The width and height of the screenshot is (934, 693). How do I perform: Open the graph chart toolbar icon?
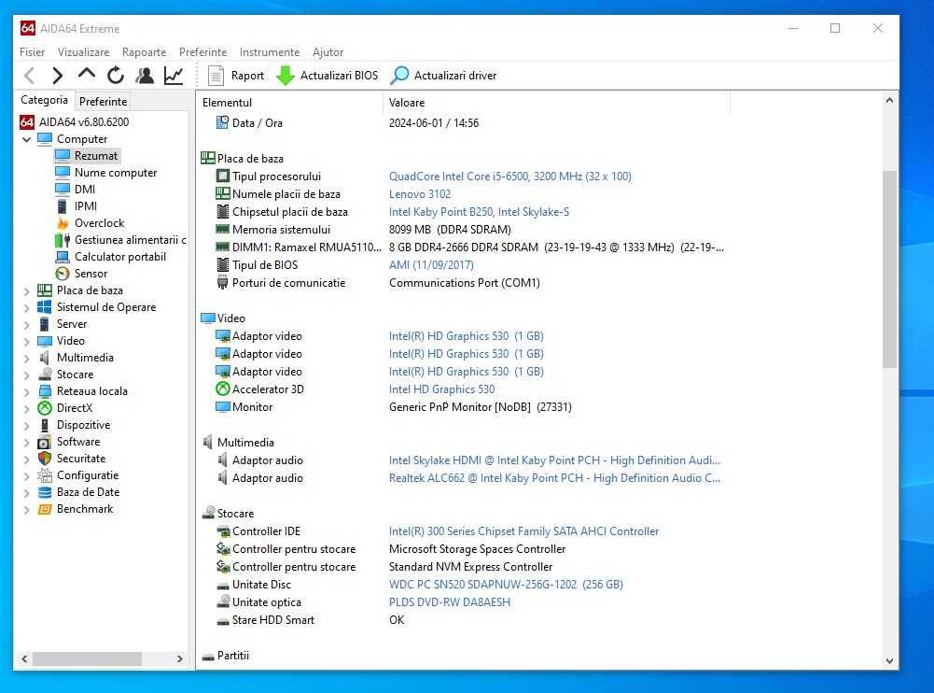[x=174, y=75]
